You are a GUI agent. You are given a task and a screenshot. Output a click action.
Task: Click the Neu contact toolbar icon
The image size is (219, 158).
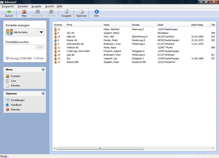point(24,12)
